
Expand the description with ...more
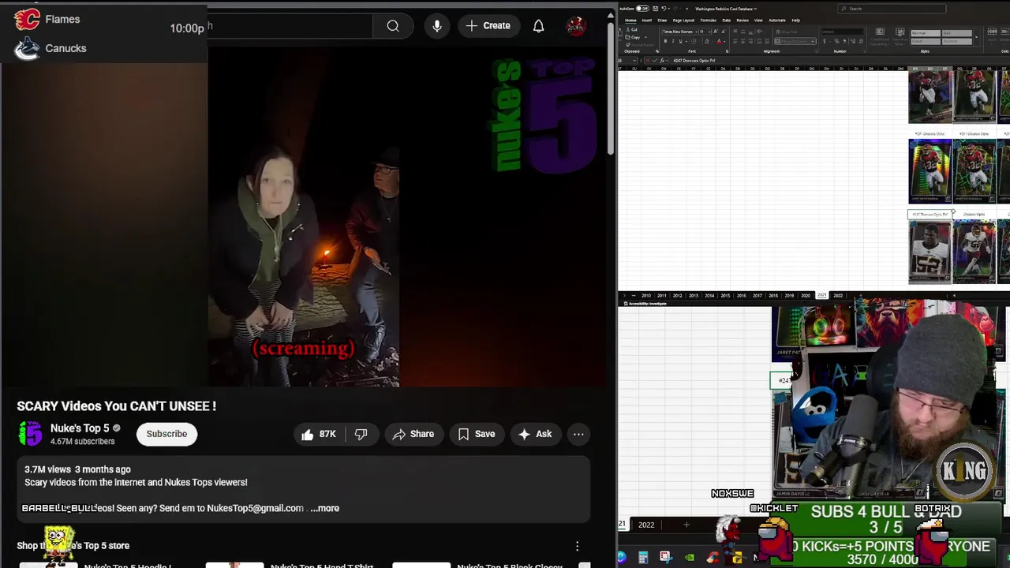pos(324,508)
